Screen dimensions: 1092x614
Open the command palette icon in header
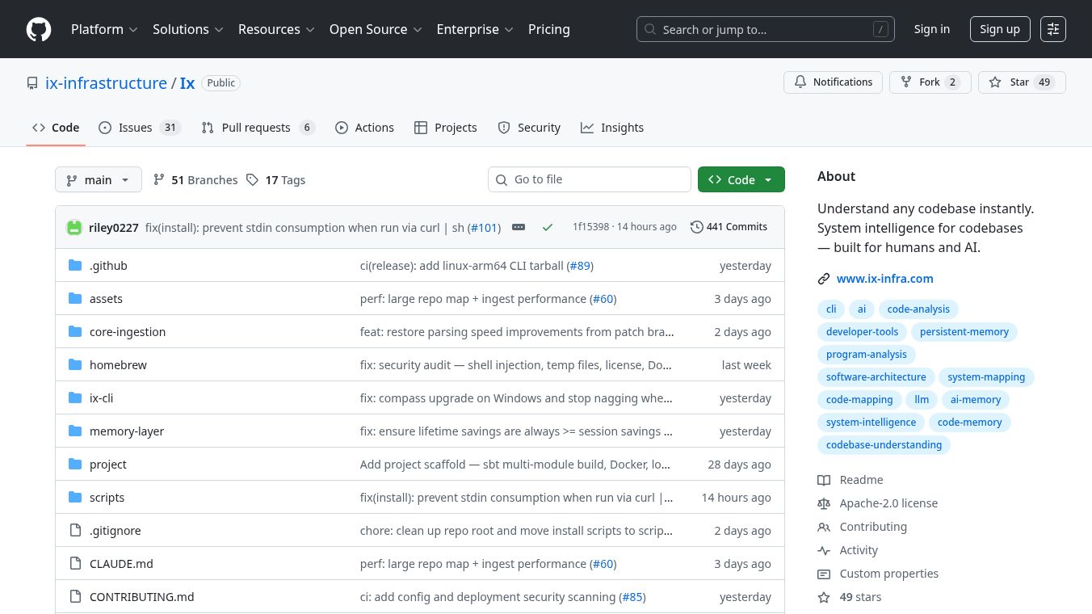[1052, 29]
